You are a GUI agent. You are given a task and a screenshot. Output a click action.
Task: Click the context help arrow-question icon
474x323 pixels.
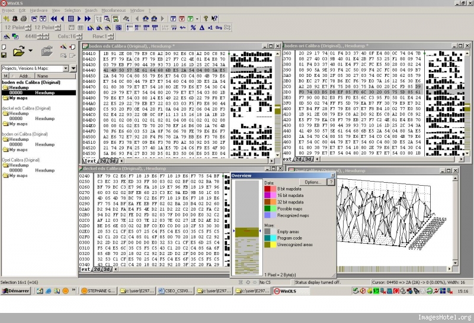(214, 19)
